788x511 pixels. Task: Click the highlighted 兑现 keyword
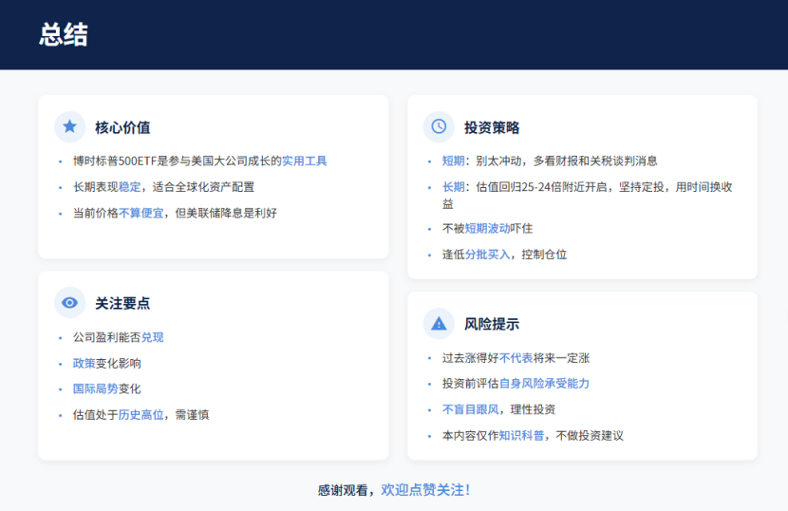coord(153,337)
